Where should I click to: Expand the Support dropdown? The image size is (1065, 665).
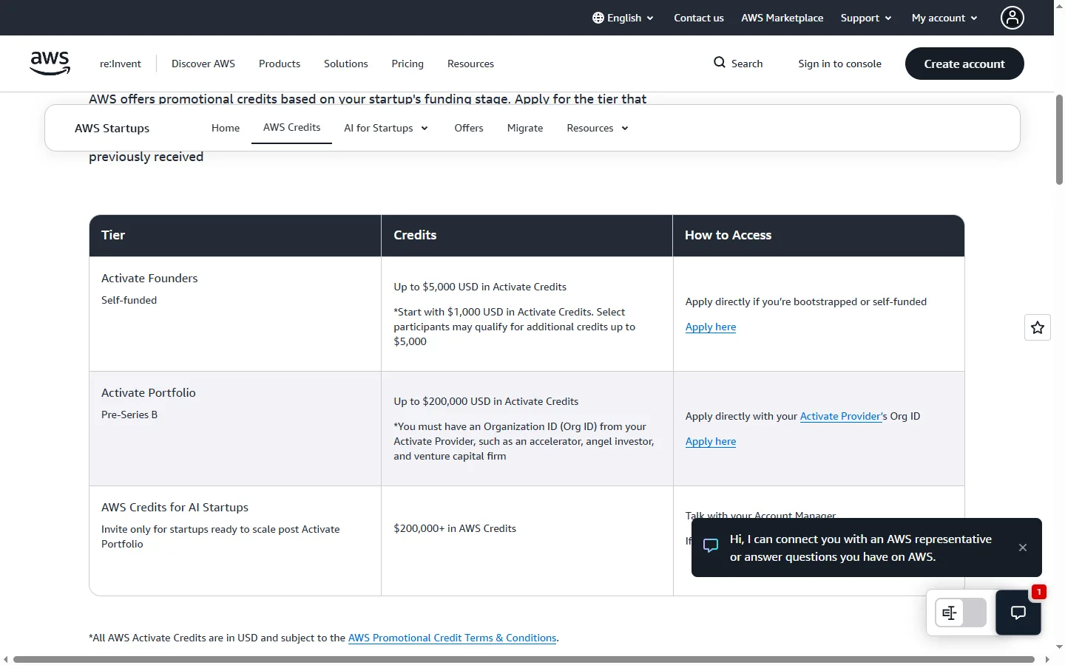point(866,18)
